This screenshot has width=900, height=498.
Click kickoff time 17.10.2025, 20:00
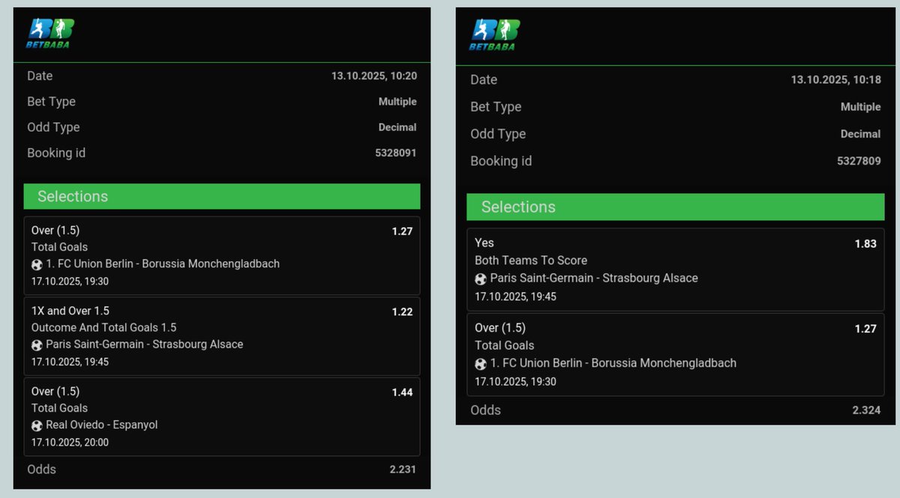[70, 443]
